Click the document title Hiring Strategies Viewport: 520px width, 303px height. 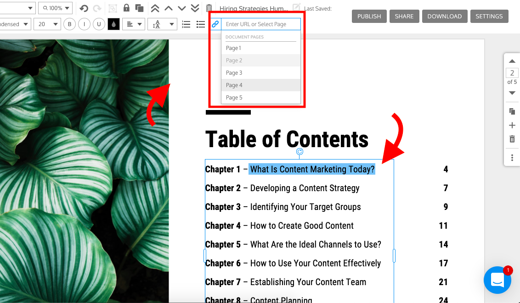pos(254,8)
